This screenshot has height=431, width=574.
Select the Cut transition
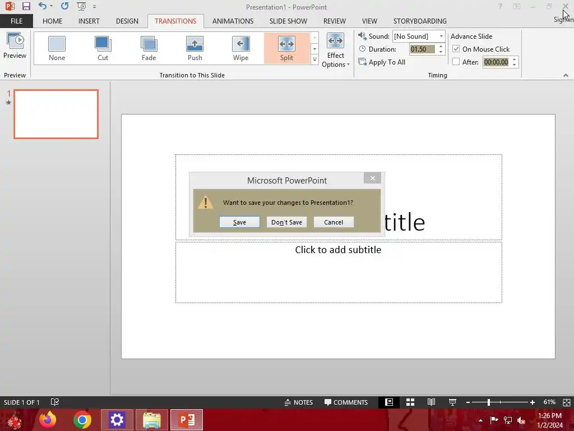103,48
